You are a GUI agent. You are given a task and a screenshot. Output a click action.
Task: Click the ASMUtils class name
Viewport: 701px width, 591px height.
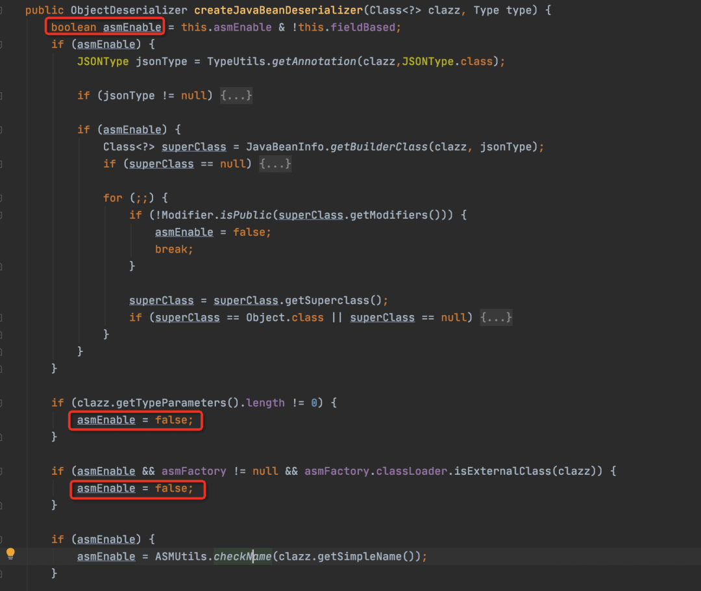[x=180, y=557]
